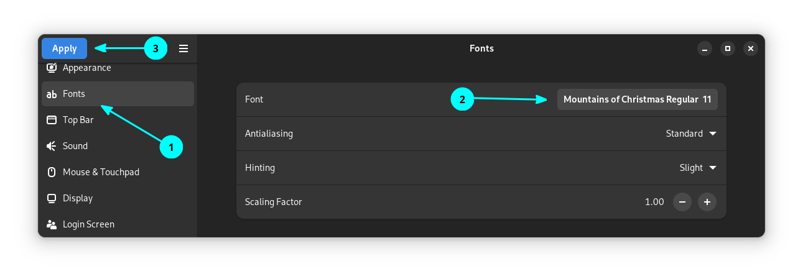Increase scaling factor with plus button
803x279 pixels.
[707, 202]
